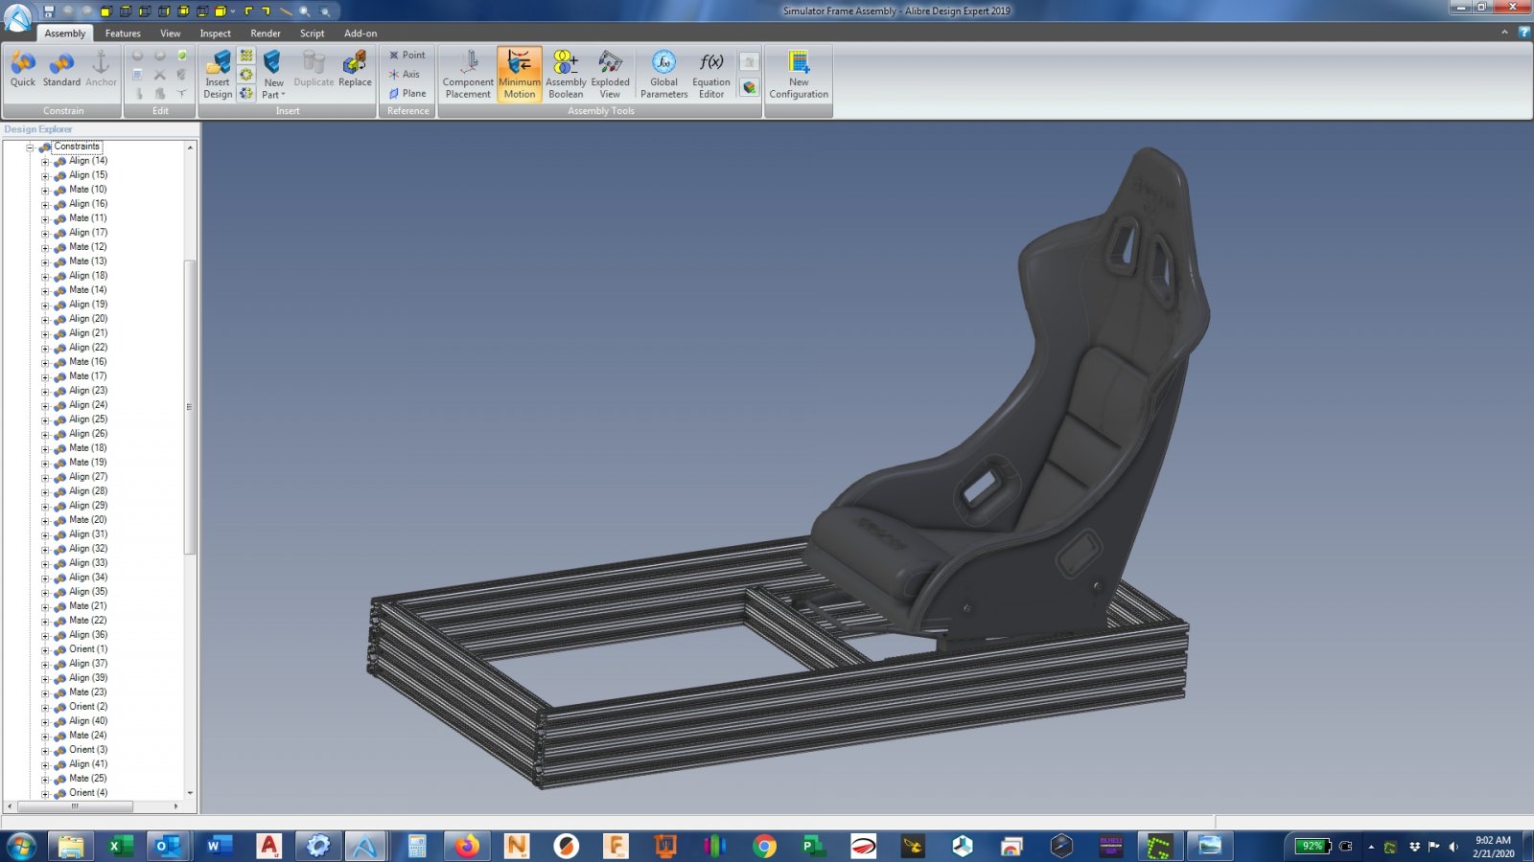Open the Windows Start menu

click(20, 846)
